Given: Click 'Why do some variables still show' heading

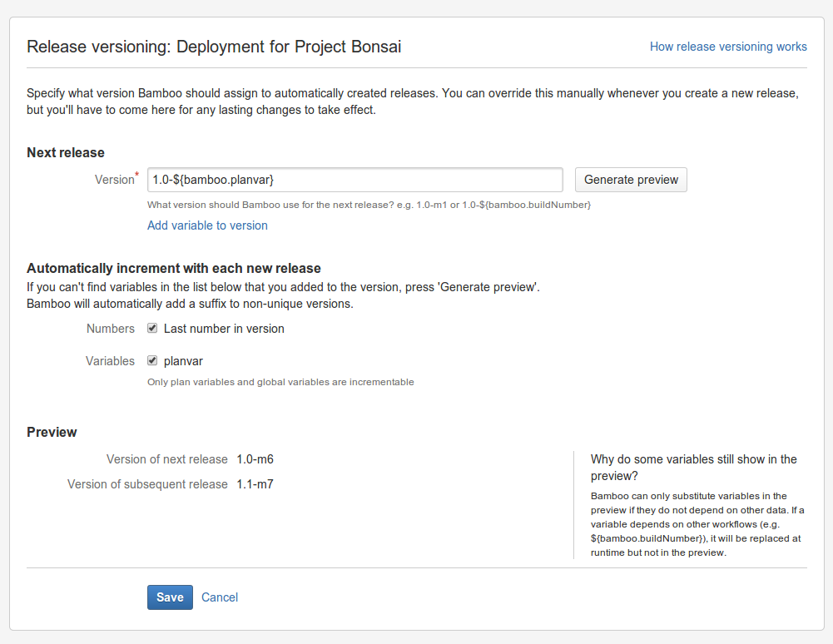Looking at the screenshot, I should click(x=694, y=468).
